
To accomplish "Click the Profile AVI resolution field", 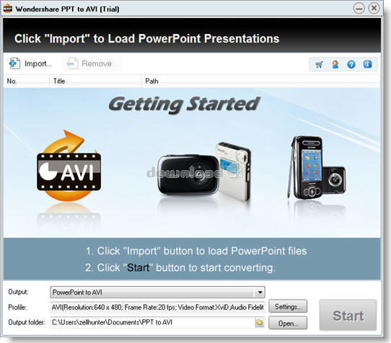I will [157, 308].
